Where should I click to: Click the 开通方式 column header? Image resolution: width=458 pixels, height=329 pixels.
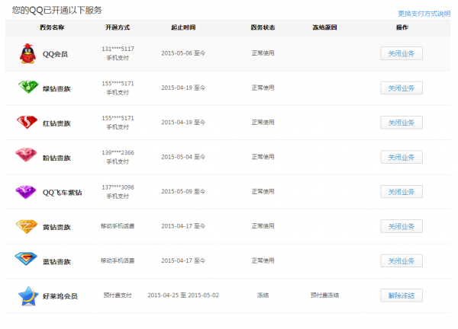click(x=118, y=27)
